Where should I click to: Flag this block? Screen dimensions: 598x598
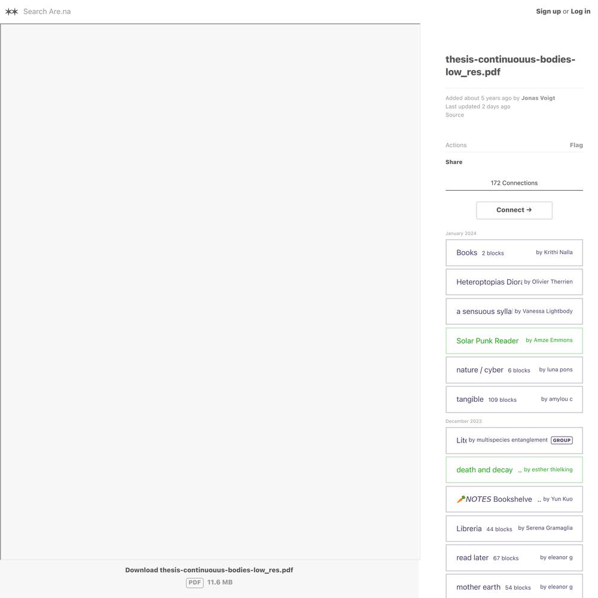[x=576, y=145]
